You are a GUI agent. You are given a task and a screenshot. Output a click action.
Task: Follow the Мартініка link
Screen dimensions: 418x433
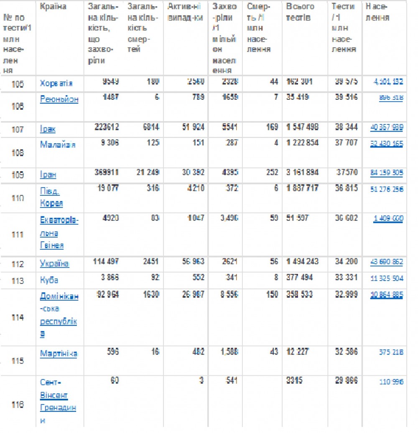point(59,354)
